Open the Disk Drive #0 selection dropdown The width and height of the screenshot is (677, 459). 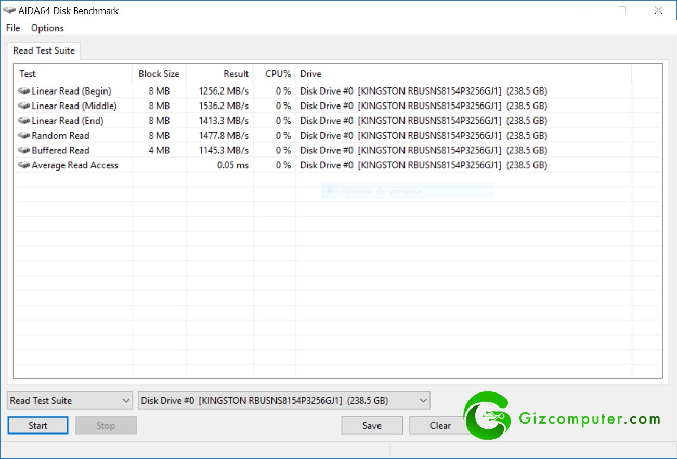click(x=284, y=401)
